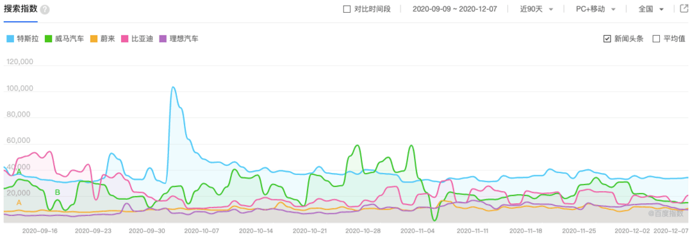Viewport: 692px width, 239px height.
Task: Select the 搜索指数 tab
Action: pyautogui.click(x=21, y=10)
